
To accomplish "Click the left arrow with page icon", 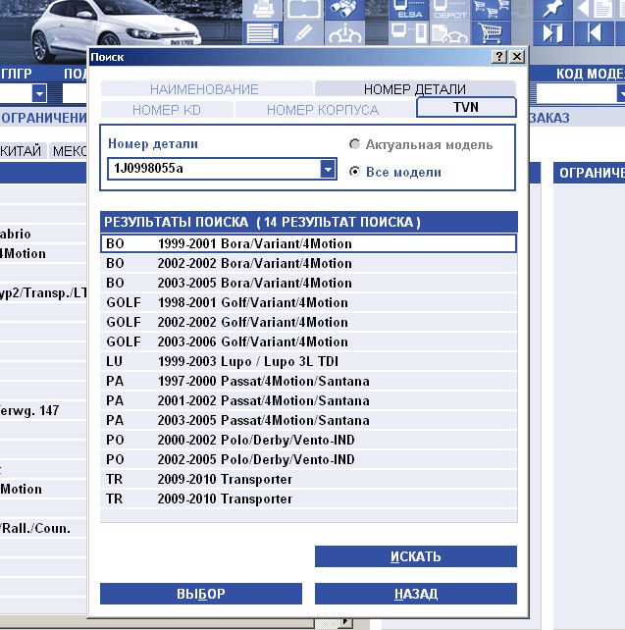I will point(594,9).
